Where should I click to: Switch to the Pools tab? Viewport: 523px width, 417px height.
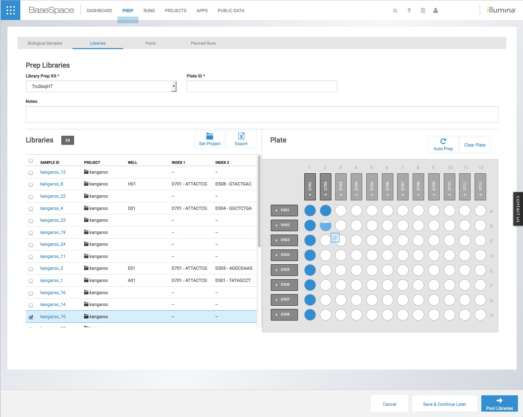150,43
